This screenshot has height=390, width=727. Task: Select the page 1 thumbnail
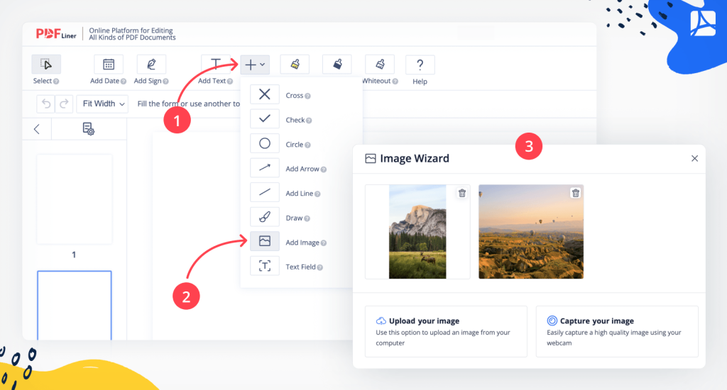coord(74,199)
